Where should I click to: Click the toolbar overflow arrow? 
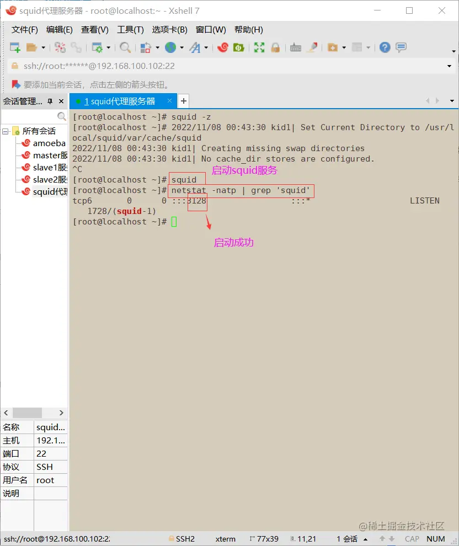[453, 51]
